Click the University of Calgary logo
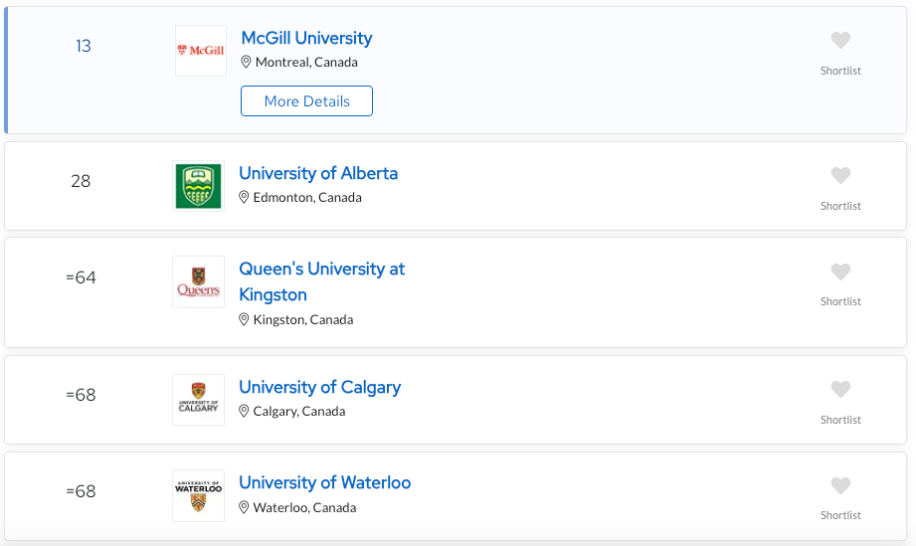This screenshot has height=546, width=916. point(199,400)
